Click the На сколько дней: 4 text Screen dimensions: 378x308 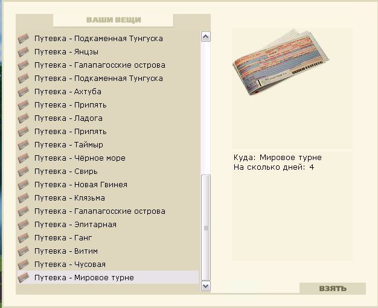click(x=274, y=167)
